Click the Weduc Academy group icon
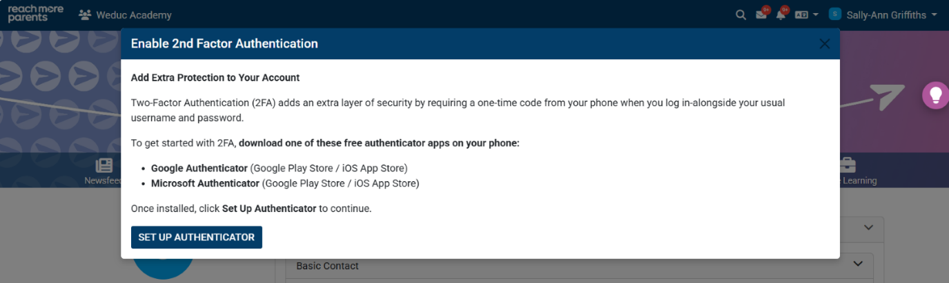949x283 pixels. click(85, 14)
